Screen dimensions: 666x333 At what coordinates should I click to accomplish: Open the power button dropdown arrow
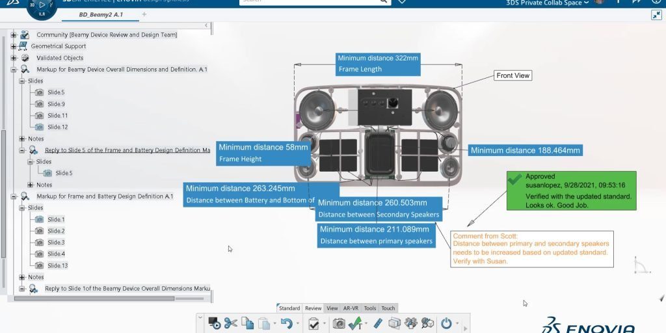[457, 324]
